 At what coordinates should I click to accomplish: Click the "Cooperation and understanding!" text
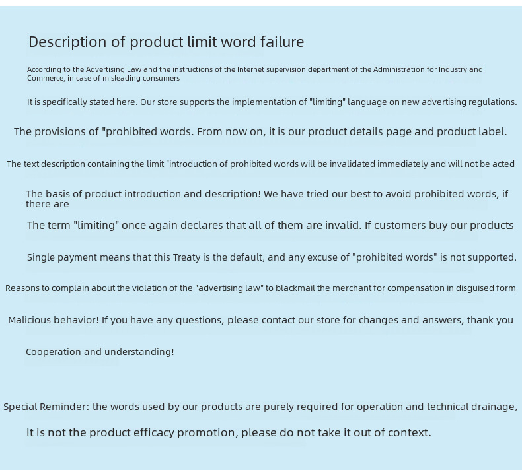pyautogui.click(x=100, y=352)
